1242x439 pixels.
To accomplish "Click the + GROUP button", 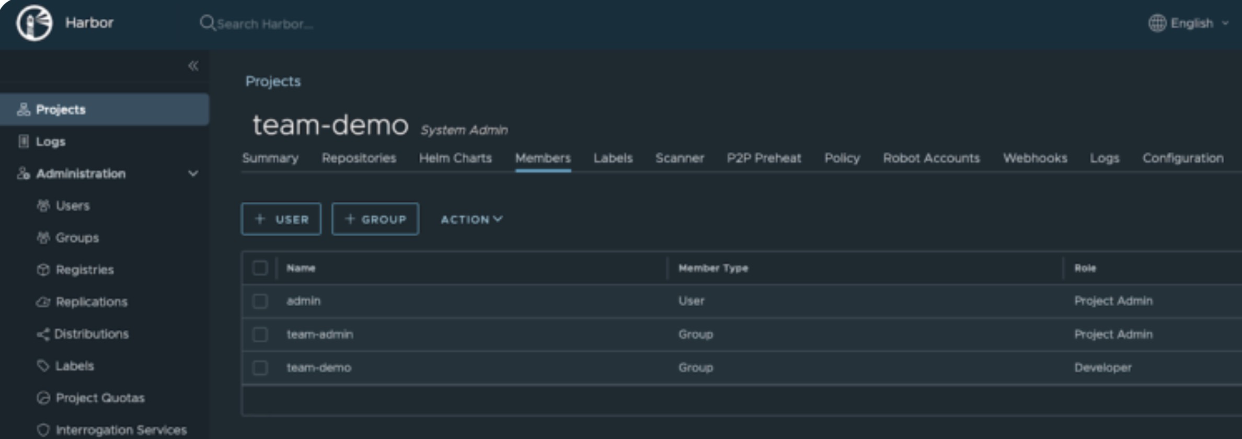I will (x=375, y=219).
